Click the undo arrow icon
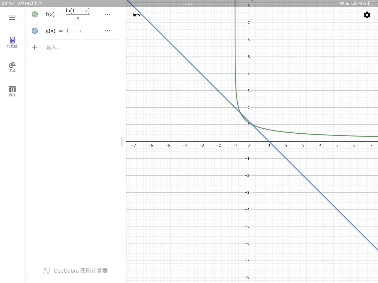The image size is (378, 283). 137,15
